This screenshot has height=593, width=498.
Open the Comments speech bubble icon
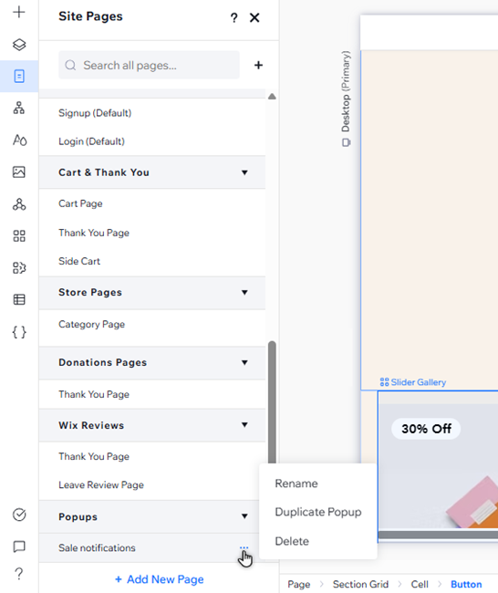[x=19, y=546]
